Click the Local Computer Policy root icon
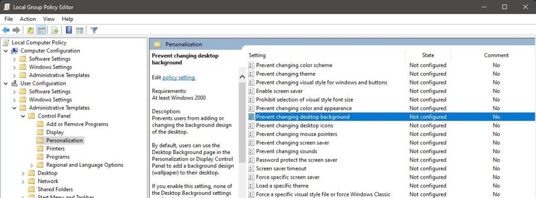536x198 pixels. click(x=6, y=43)
